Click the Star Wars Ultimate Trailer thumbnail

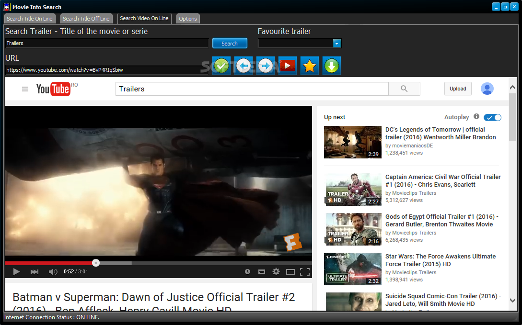[352, 269]
